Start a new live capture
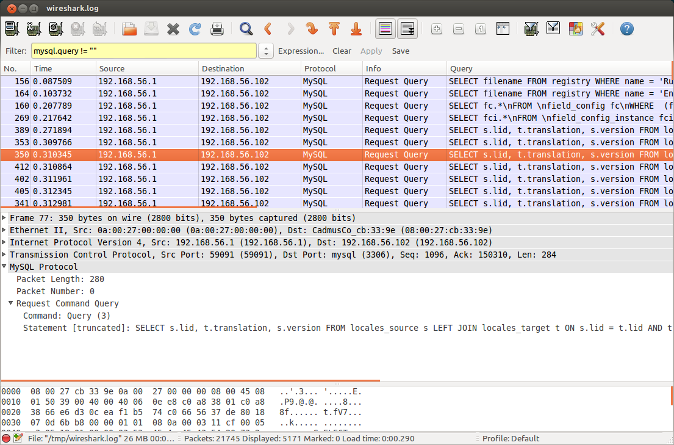Viewport: 674px width, 445px height. pyautogui.click(x=56, y=29)
